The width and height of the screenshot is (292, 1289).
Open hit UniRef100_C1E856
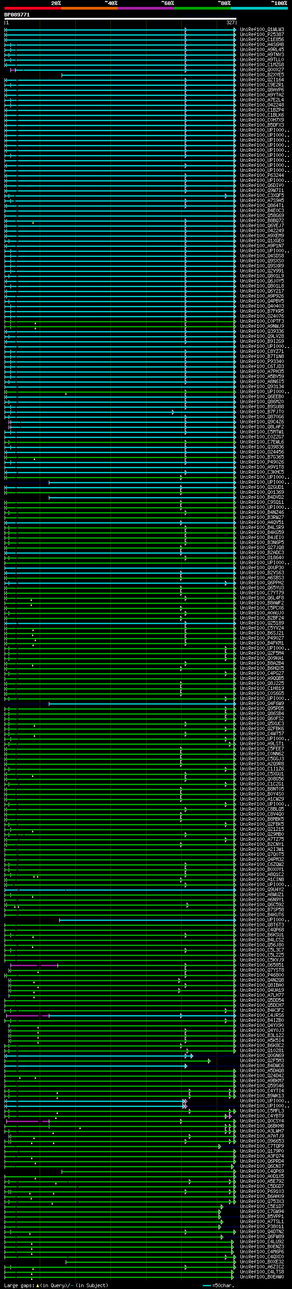click(x=261, y=39)
